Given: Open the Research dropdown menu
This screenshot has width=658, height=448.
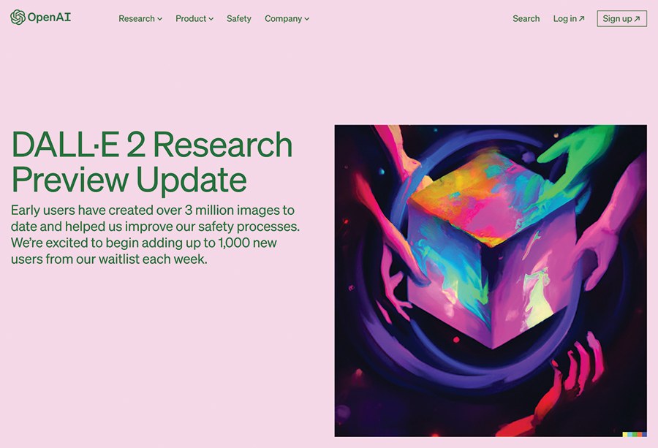Looking at the screenshot, I should click(x=140, y=18).
